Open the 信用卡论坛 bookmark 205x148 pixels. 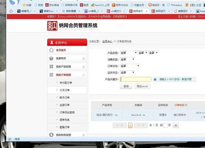(120, 5)
